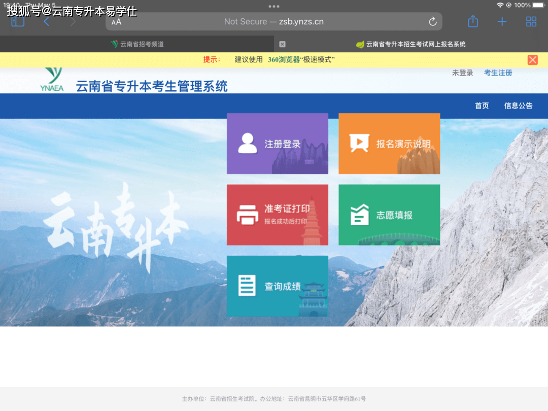Open the Safari sidebar panel icon
The width and height of the screenshot is (548, 411).
click(18, 22)
